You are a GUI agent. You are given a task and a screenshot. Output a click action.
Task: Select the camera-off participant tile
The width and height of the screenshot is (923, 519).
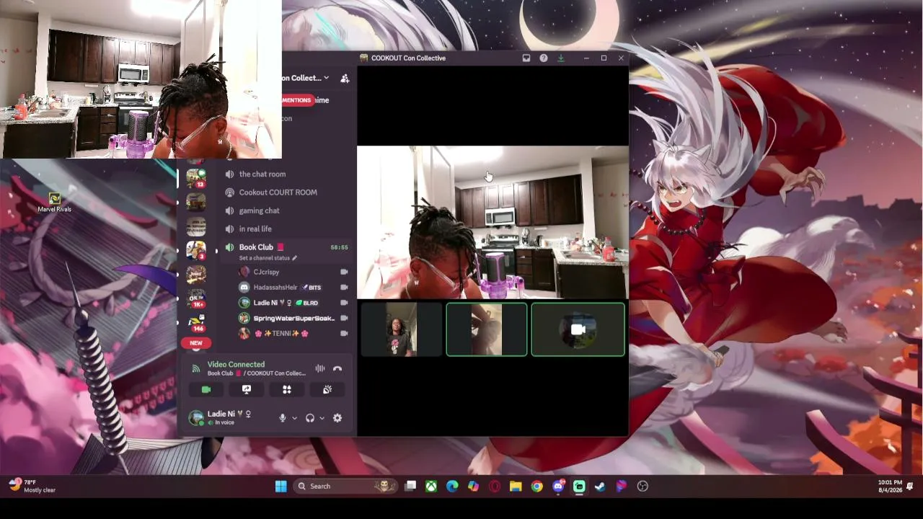(x=578, y=329)
